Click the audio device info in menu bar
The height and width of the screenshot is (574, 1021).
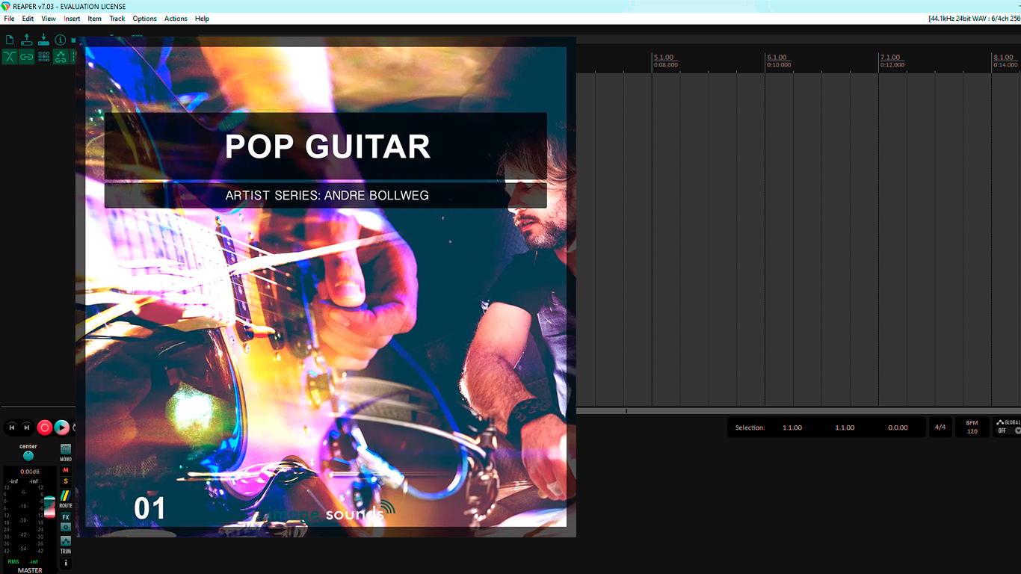(x=974, y=19)
